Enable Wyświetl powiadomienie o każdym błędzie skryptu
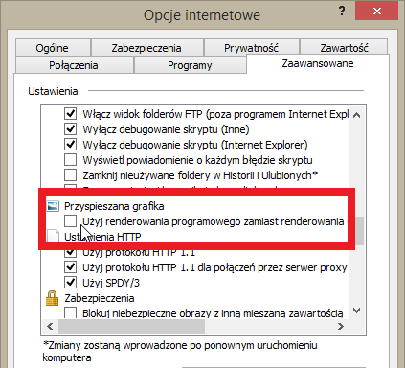This screenshot has width=405, height=368. pos(70,160)
